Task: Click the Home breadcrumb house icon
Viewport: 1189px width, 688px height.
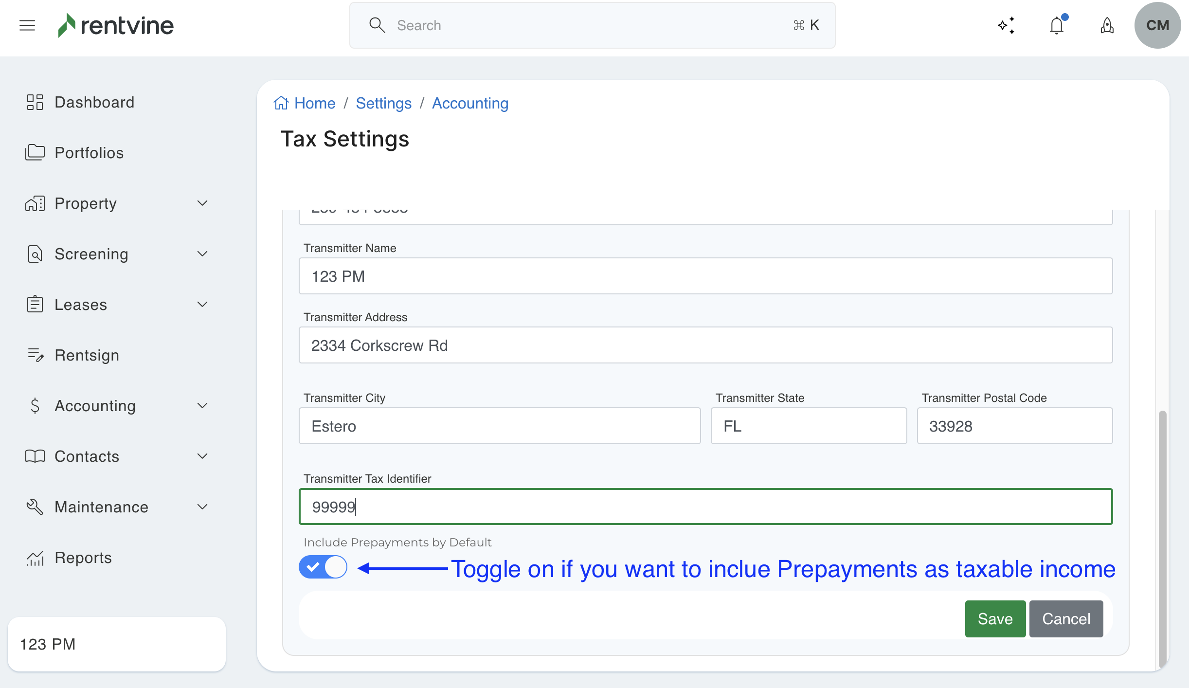Action: (x=281, y=103)
